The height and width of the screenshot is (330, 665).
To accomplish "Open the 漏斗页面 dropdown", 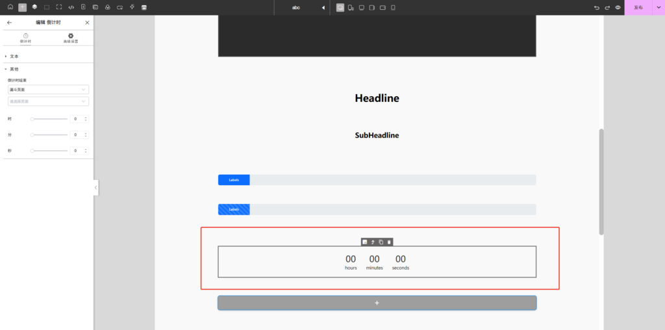I will click(x=48, y=90).
